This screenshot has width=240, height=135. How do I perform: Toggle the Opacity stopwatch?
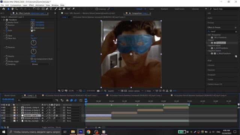pyautogui.click(x=7, y=56)
